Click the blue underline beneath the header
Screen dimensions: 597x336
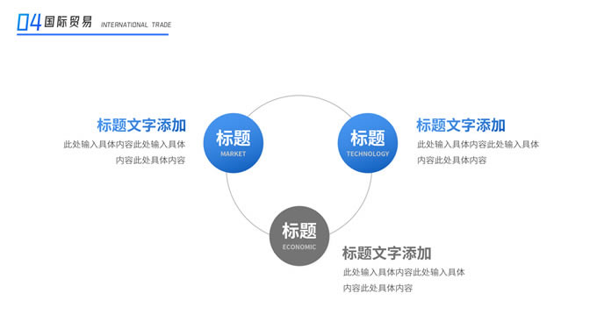[92, 34]
